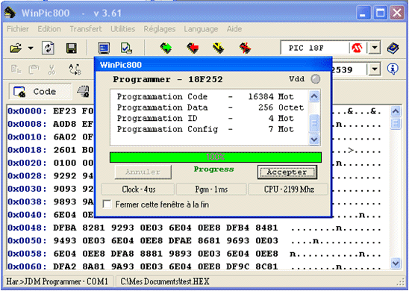Image resolution: width=409 pixels, height=291 pixels.
Task: Enable Fermer cette fenêtre à la fin checkbox
Action: (x=107, y=204)
